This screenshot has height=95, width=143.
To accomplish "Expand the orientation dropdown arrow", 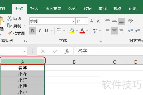I will [135, 21].
